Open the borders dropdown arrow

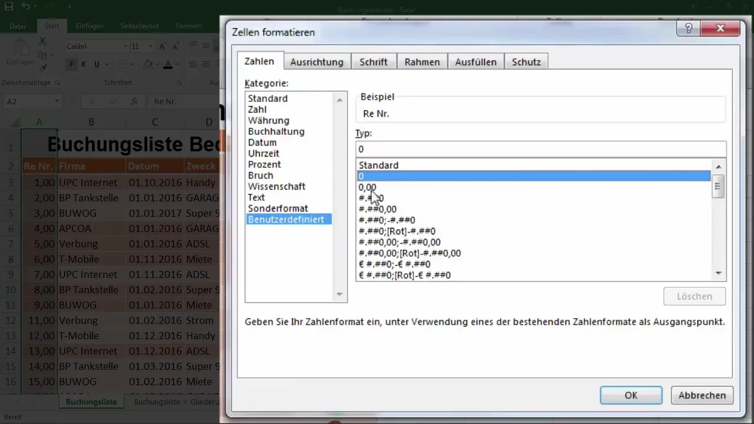133,64
